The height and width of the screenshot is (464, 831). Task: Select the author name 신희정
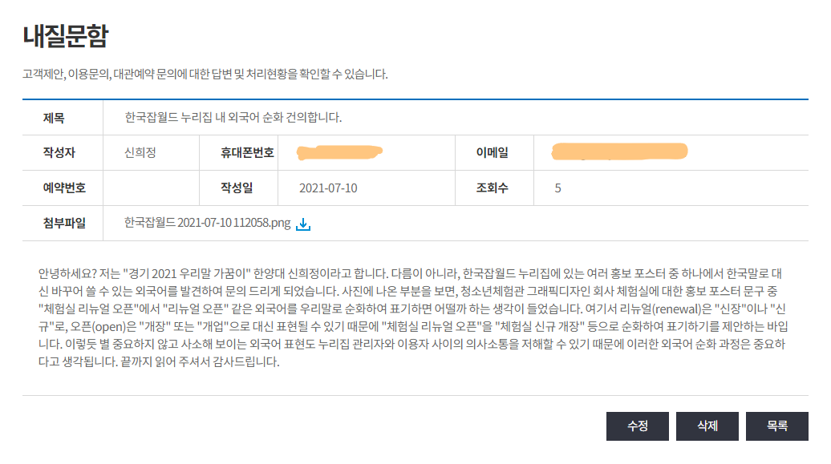pos(140,152)
